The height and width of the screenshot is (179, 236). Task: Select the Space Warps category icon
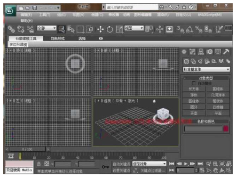221,61
